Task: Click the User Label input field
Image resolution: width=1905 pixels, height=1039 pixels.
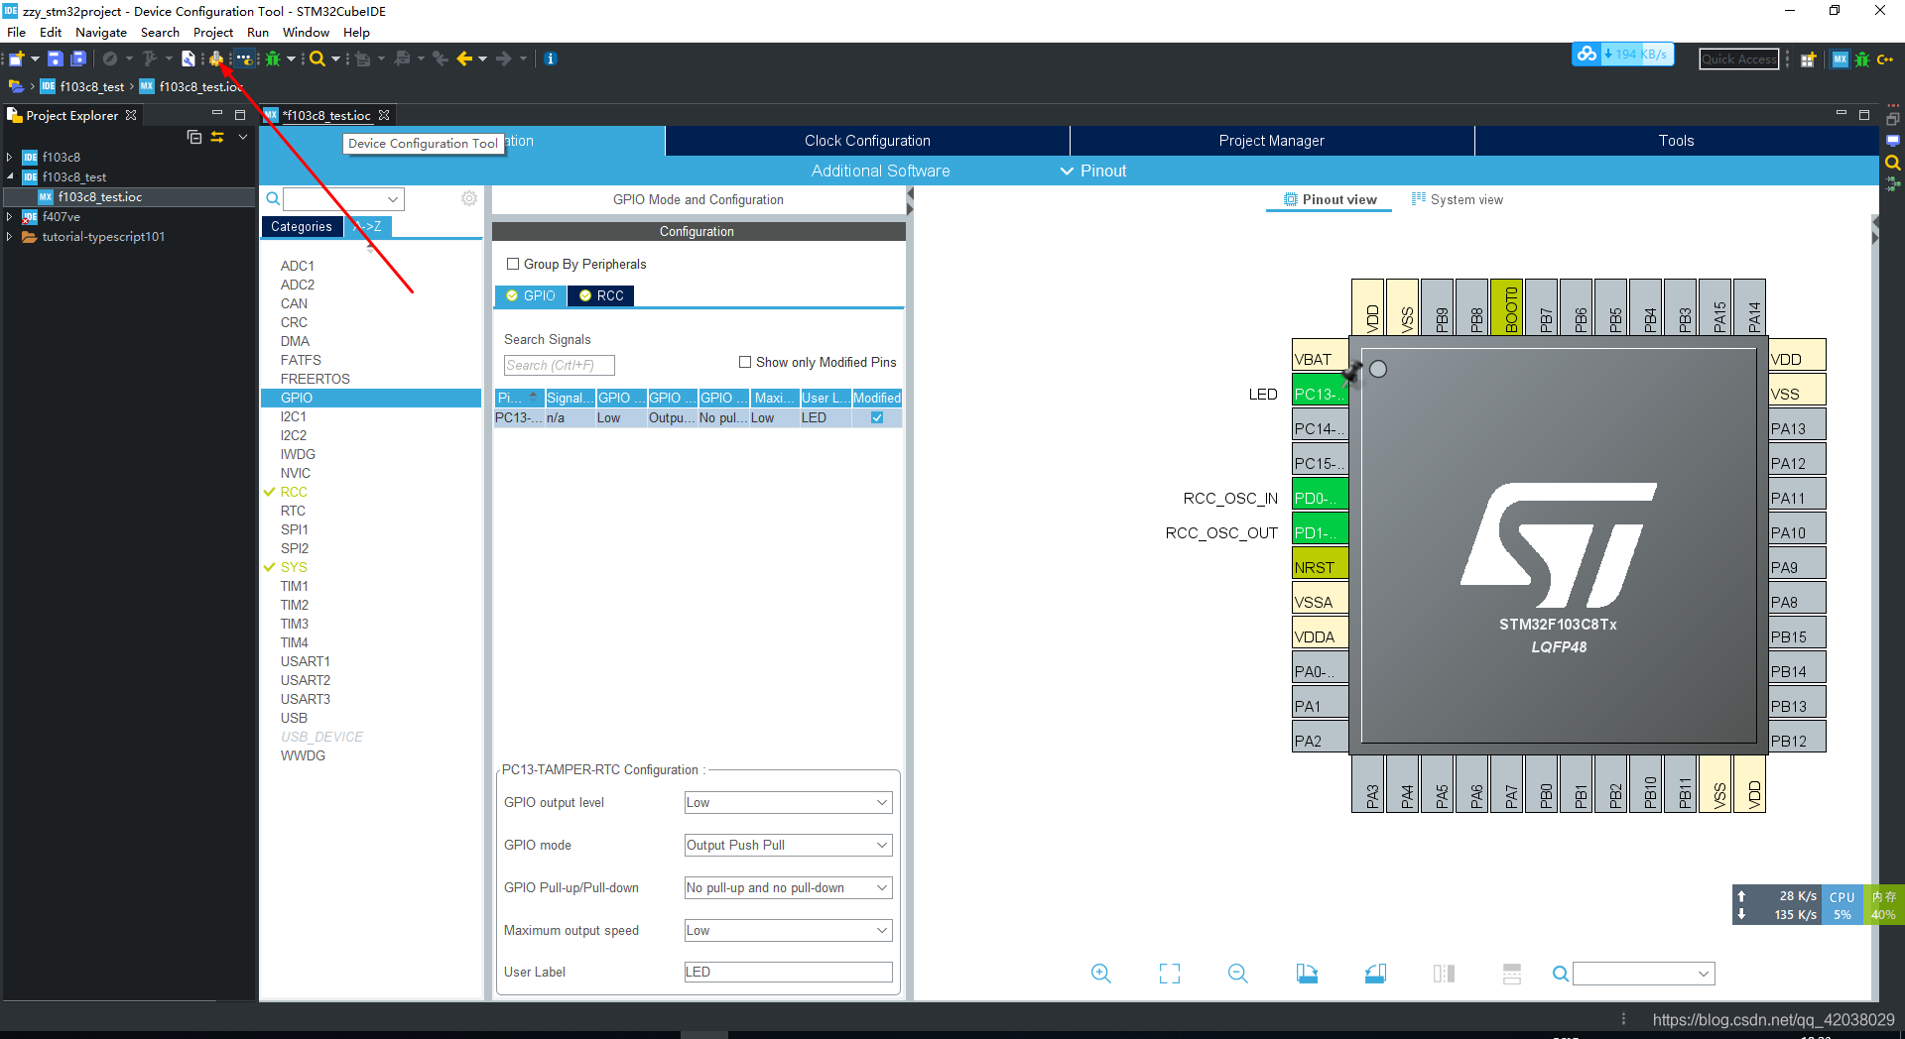Action: 788,972
